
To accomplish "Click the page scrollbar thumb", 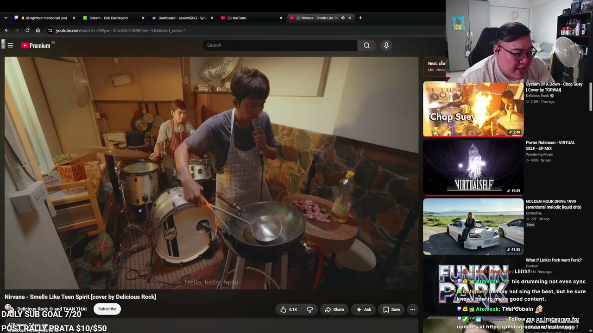I will 591,96.
